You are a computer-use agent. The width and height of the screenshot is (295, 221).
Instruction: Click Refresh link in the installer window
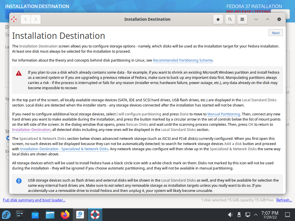pyautogui.click(x=284, y=200)
